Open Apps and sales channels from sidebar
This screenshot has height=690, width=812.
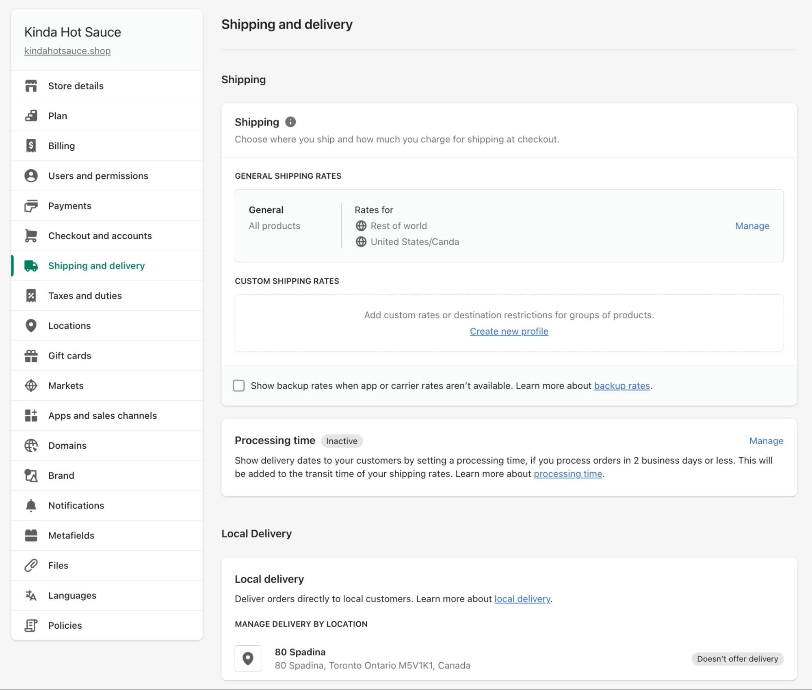(102, 415)
